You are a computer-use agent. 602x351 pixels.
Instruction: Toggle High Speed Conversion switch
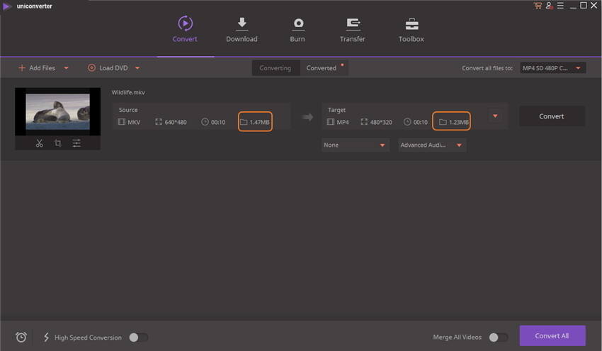pos(139,338)
